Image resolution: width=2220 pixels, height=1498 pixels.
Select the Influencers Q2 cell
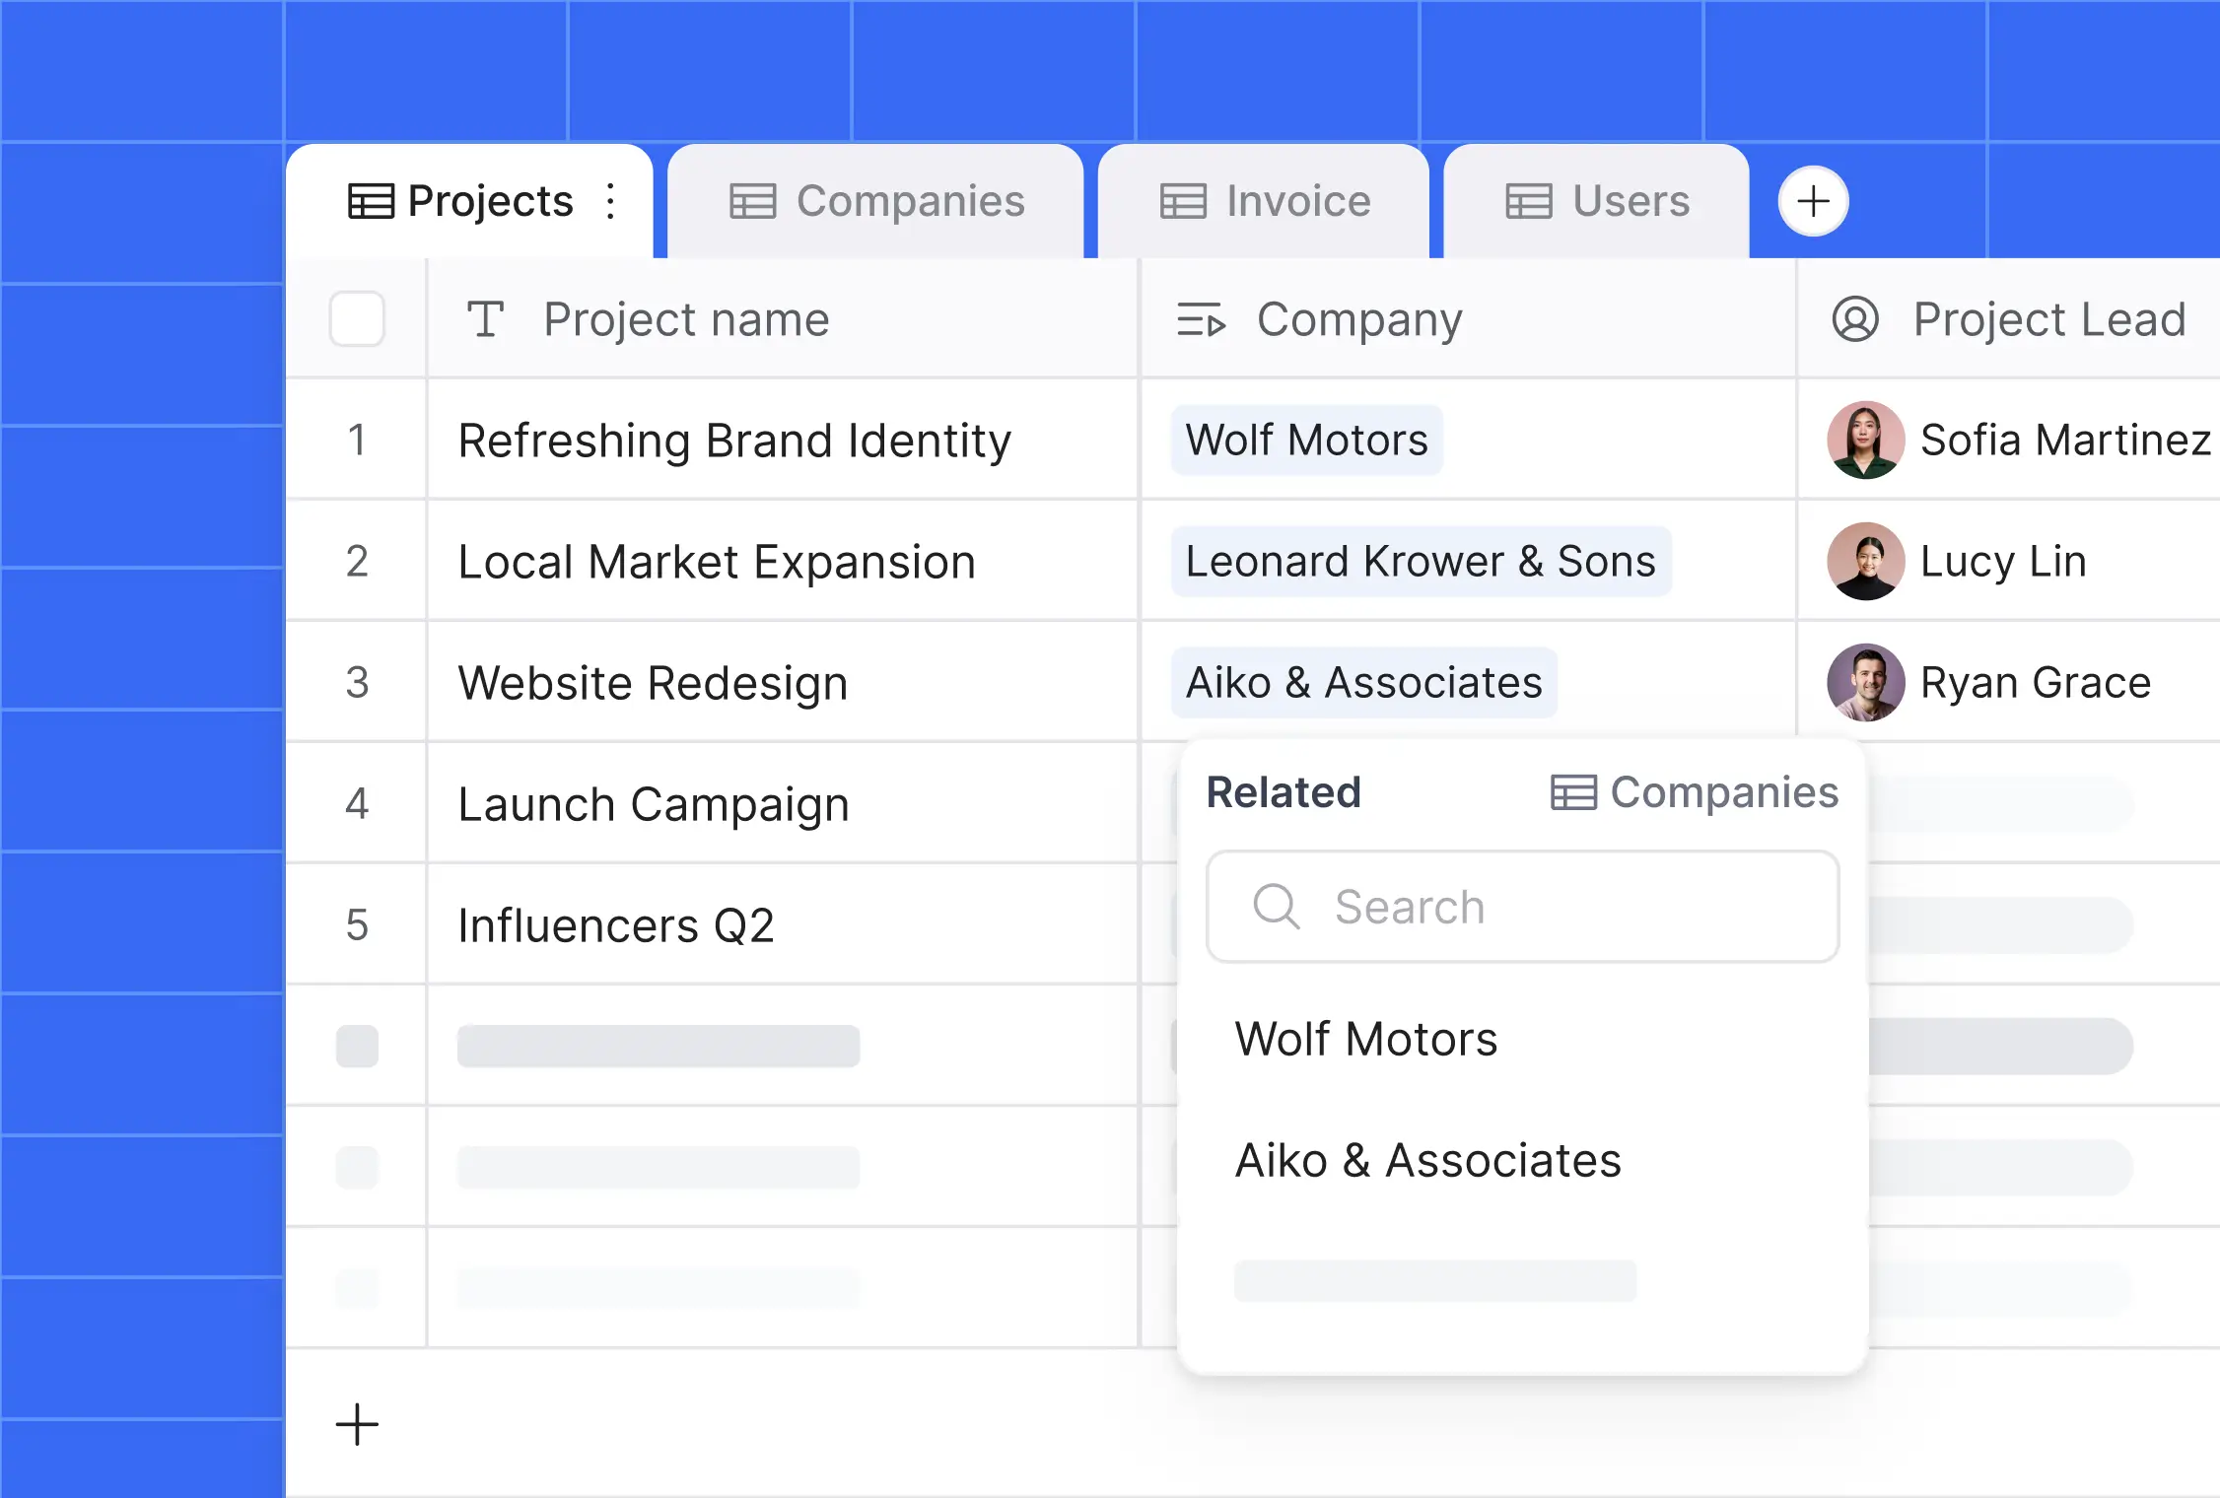coord(783,924)
